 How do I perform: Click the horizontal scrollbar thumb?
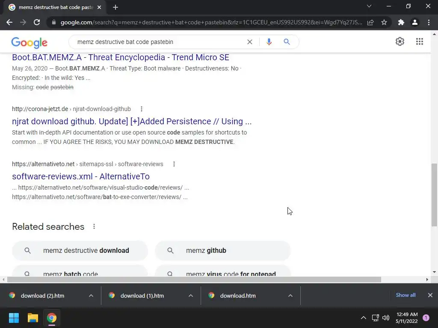[194, 279]
